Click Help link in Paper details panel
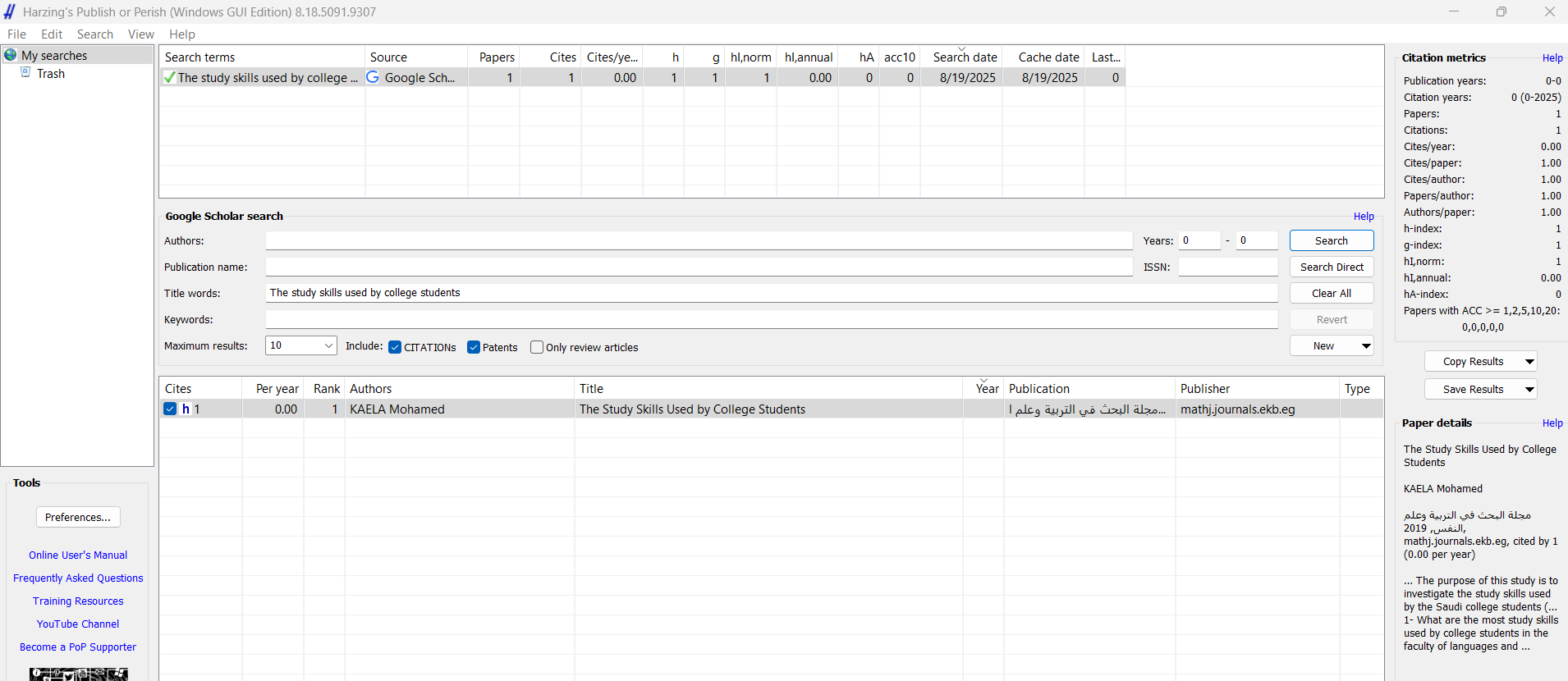1568x681 pixels. pos(1552,423)
